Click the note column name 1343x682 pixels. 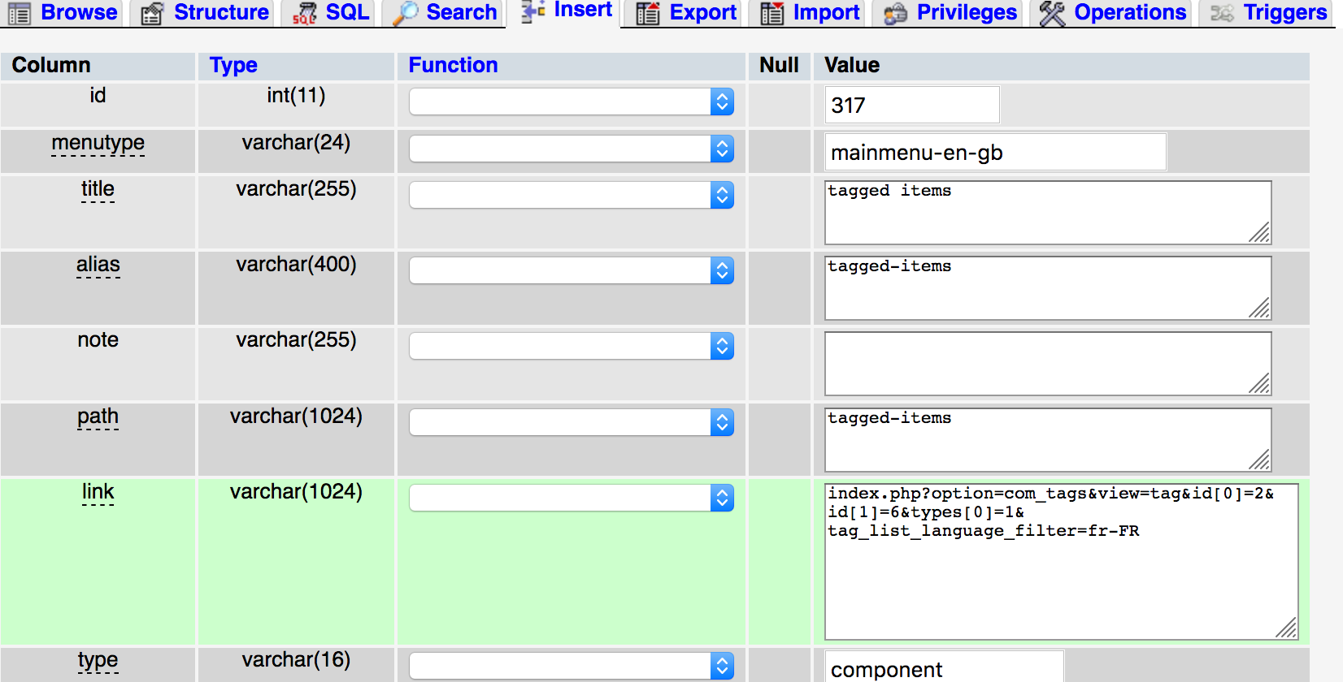point(98,339)
